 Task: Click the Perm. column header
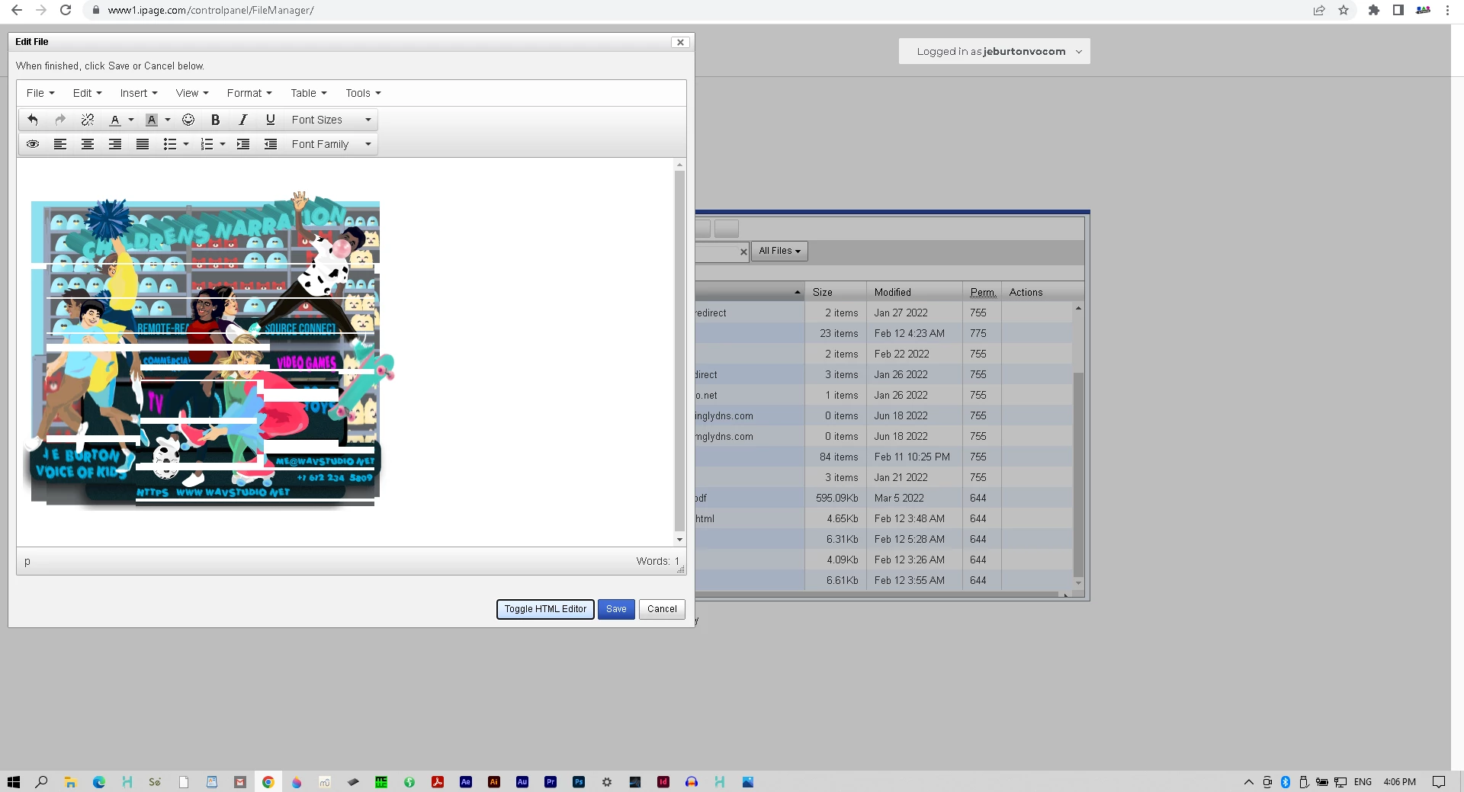pos(983,292)
